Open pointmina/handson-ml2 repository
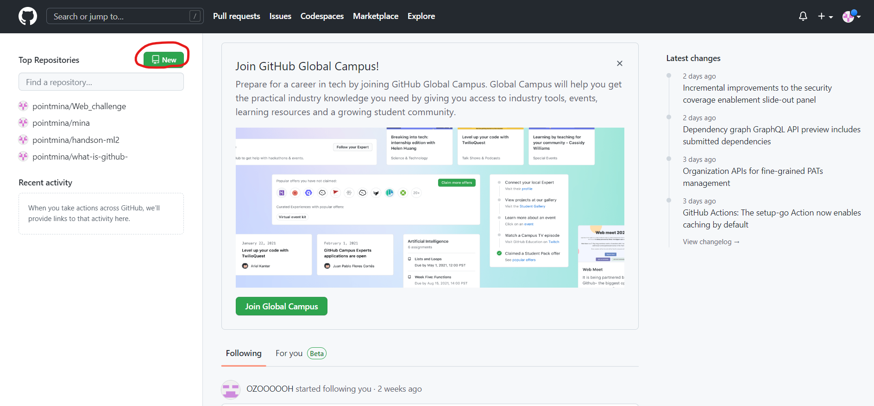 coord(76,140)
